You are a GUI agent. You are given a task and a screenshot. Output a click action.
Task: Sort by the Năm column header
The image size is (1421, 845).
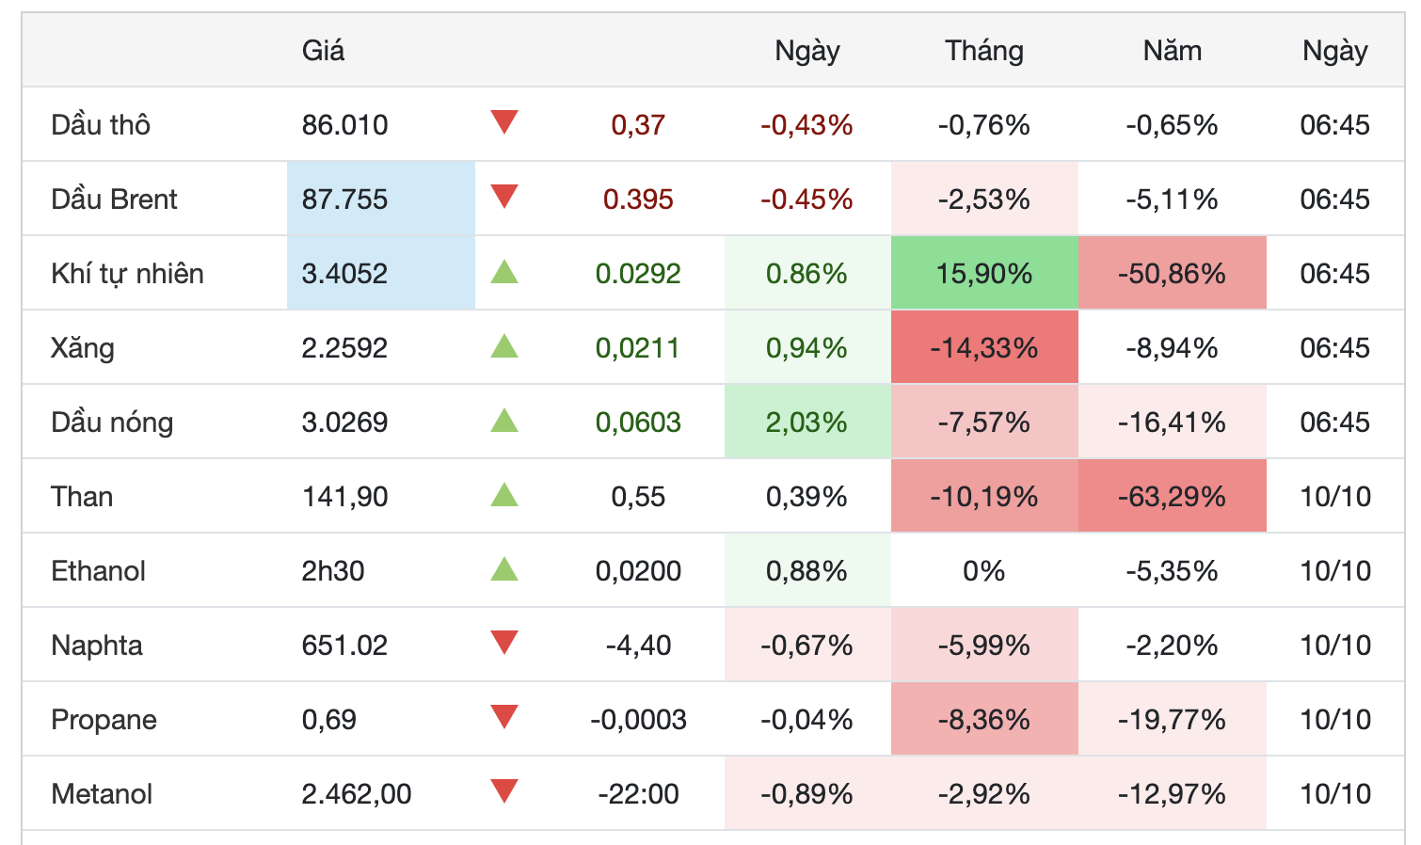(1172, 51)
